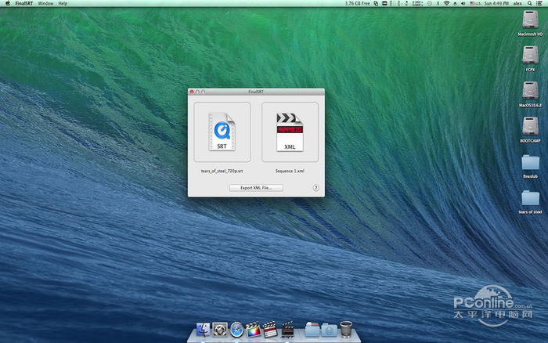Open Finder from the Dock
Image resolution: width=548 pixels, height=343 pixels.
[x=203, y=330]
